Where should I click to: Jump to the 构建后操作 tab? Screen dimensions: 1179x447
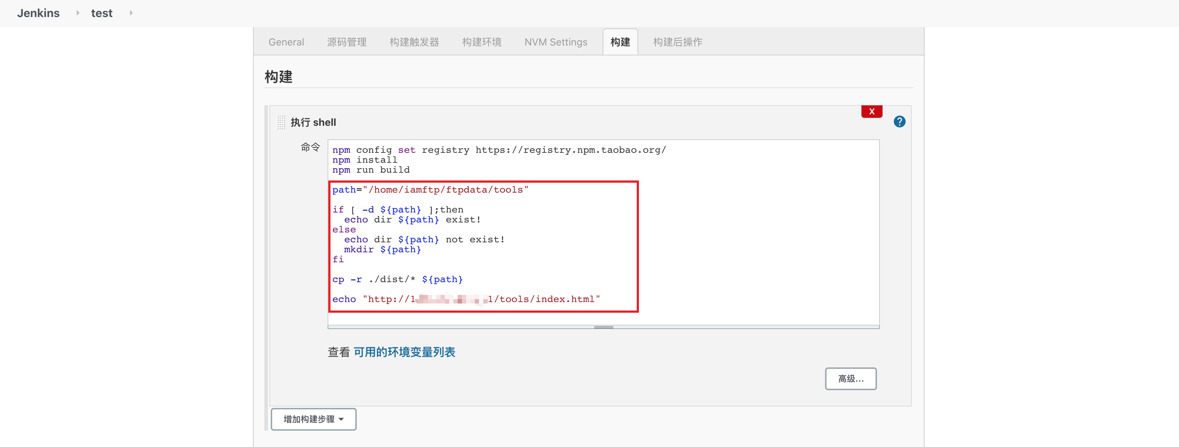click(677, 42)
